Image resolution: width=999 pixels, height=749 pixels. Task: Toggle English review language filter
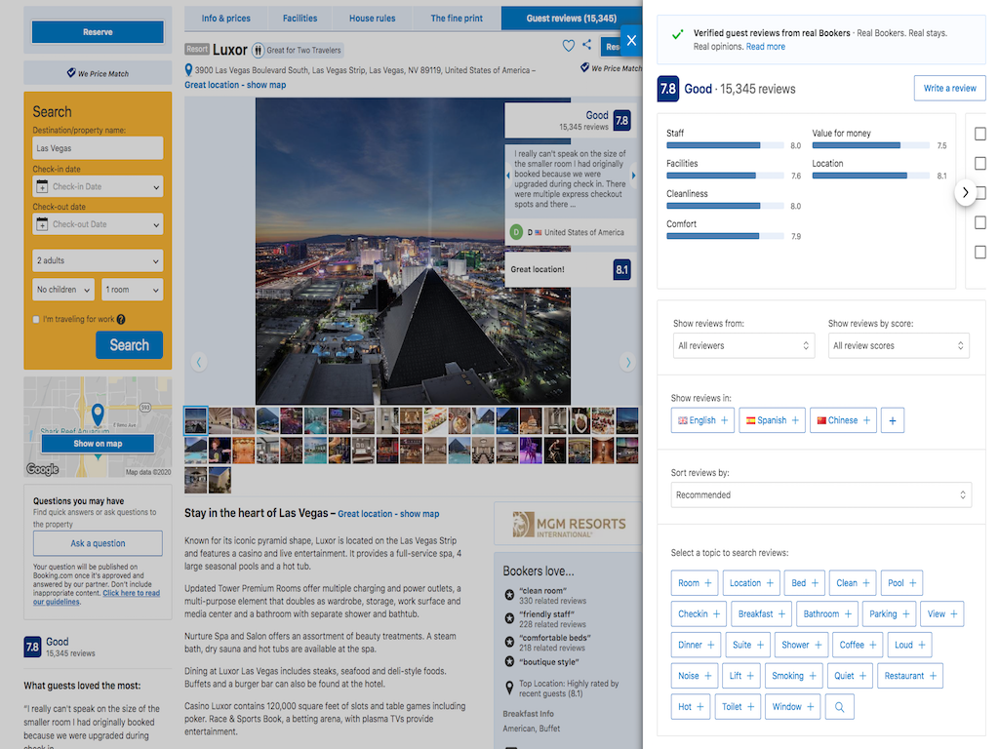[x=702, y=420]
